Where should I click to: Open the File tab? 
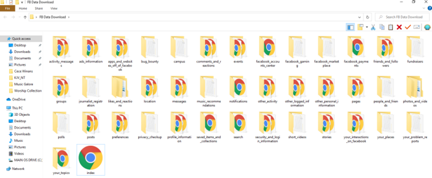point(7,9)
